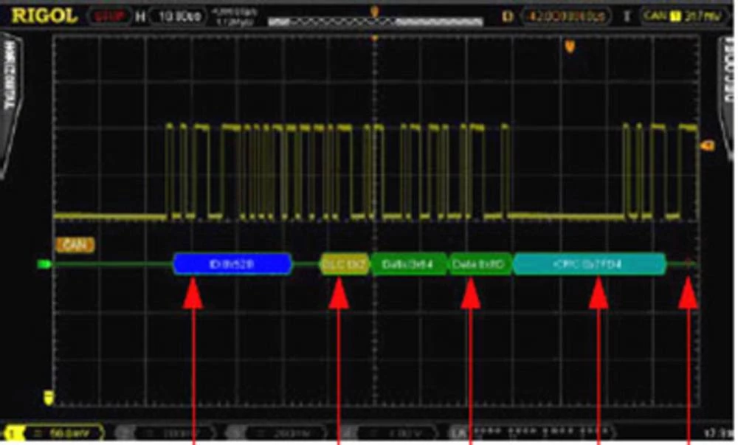This screenshot has width=738, height=445.
Task: Select the first green Data decode block
Action: (409, 263)
